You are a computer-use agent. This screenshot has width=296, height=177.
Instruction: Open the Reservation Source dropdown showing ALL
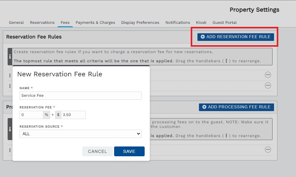[x=80, y=134]
